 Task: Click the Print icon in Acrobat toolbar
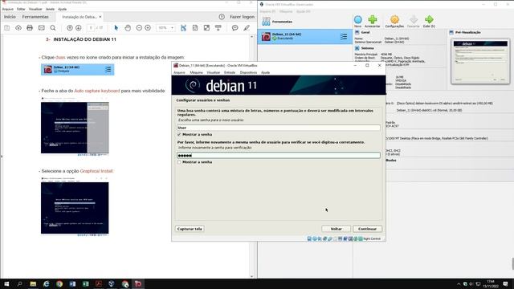[x=30, y=28]
